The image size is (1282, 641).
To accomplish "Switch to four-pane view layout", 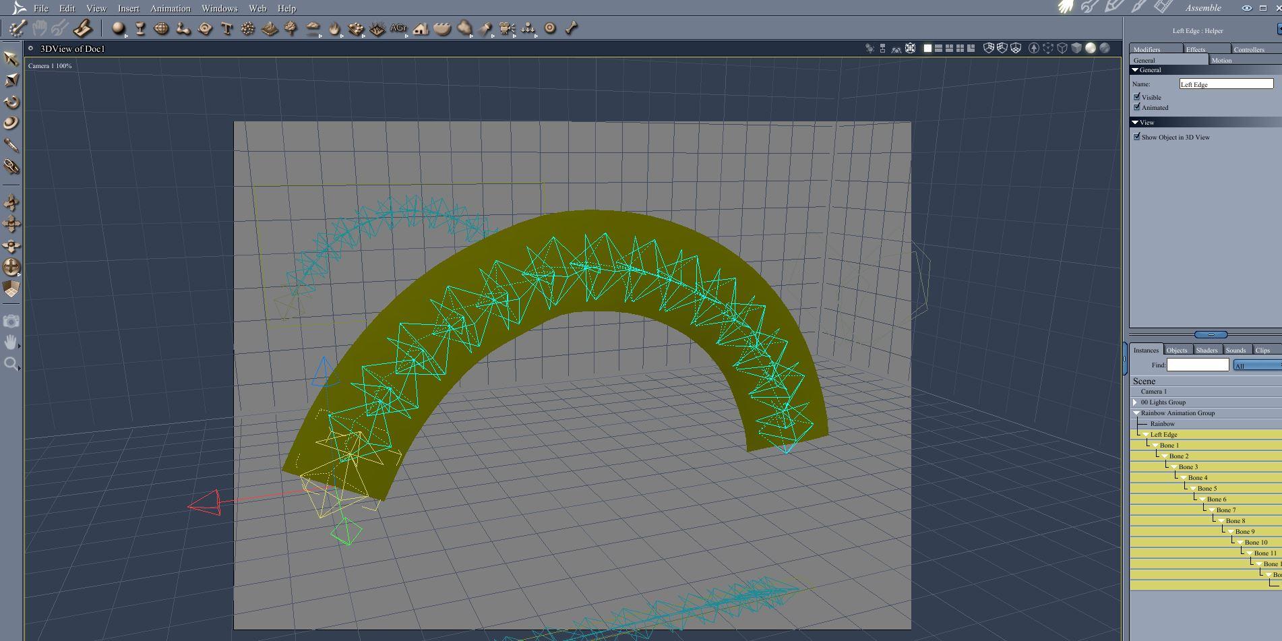I will pyautogui.click(x=960, y=49).
